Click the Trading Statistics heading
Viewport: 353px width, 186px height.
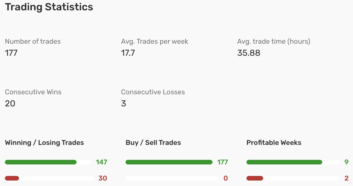pyautogui.click(x=49, y=7)
